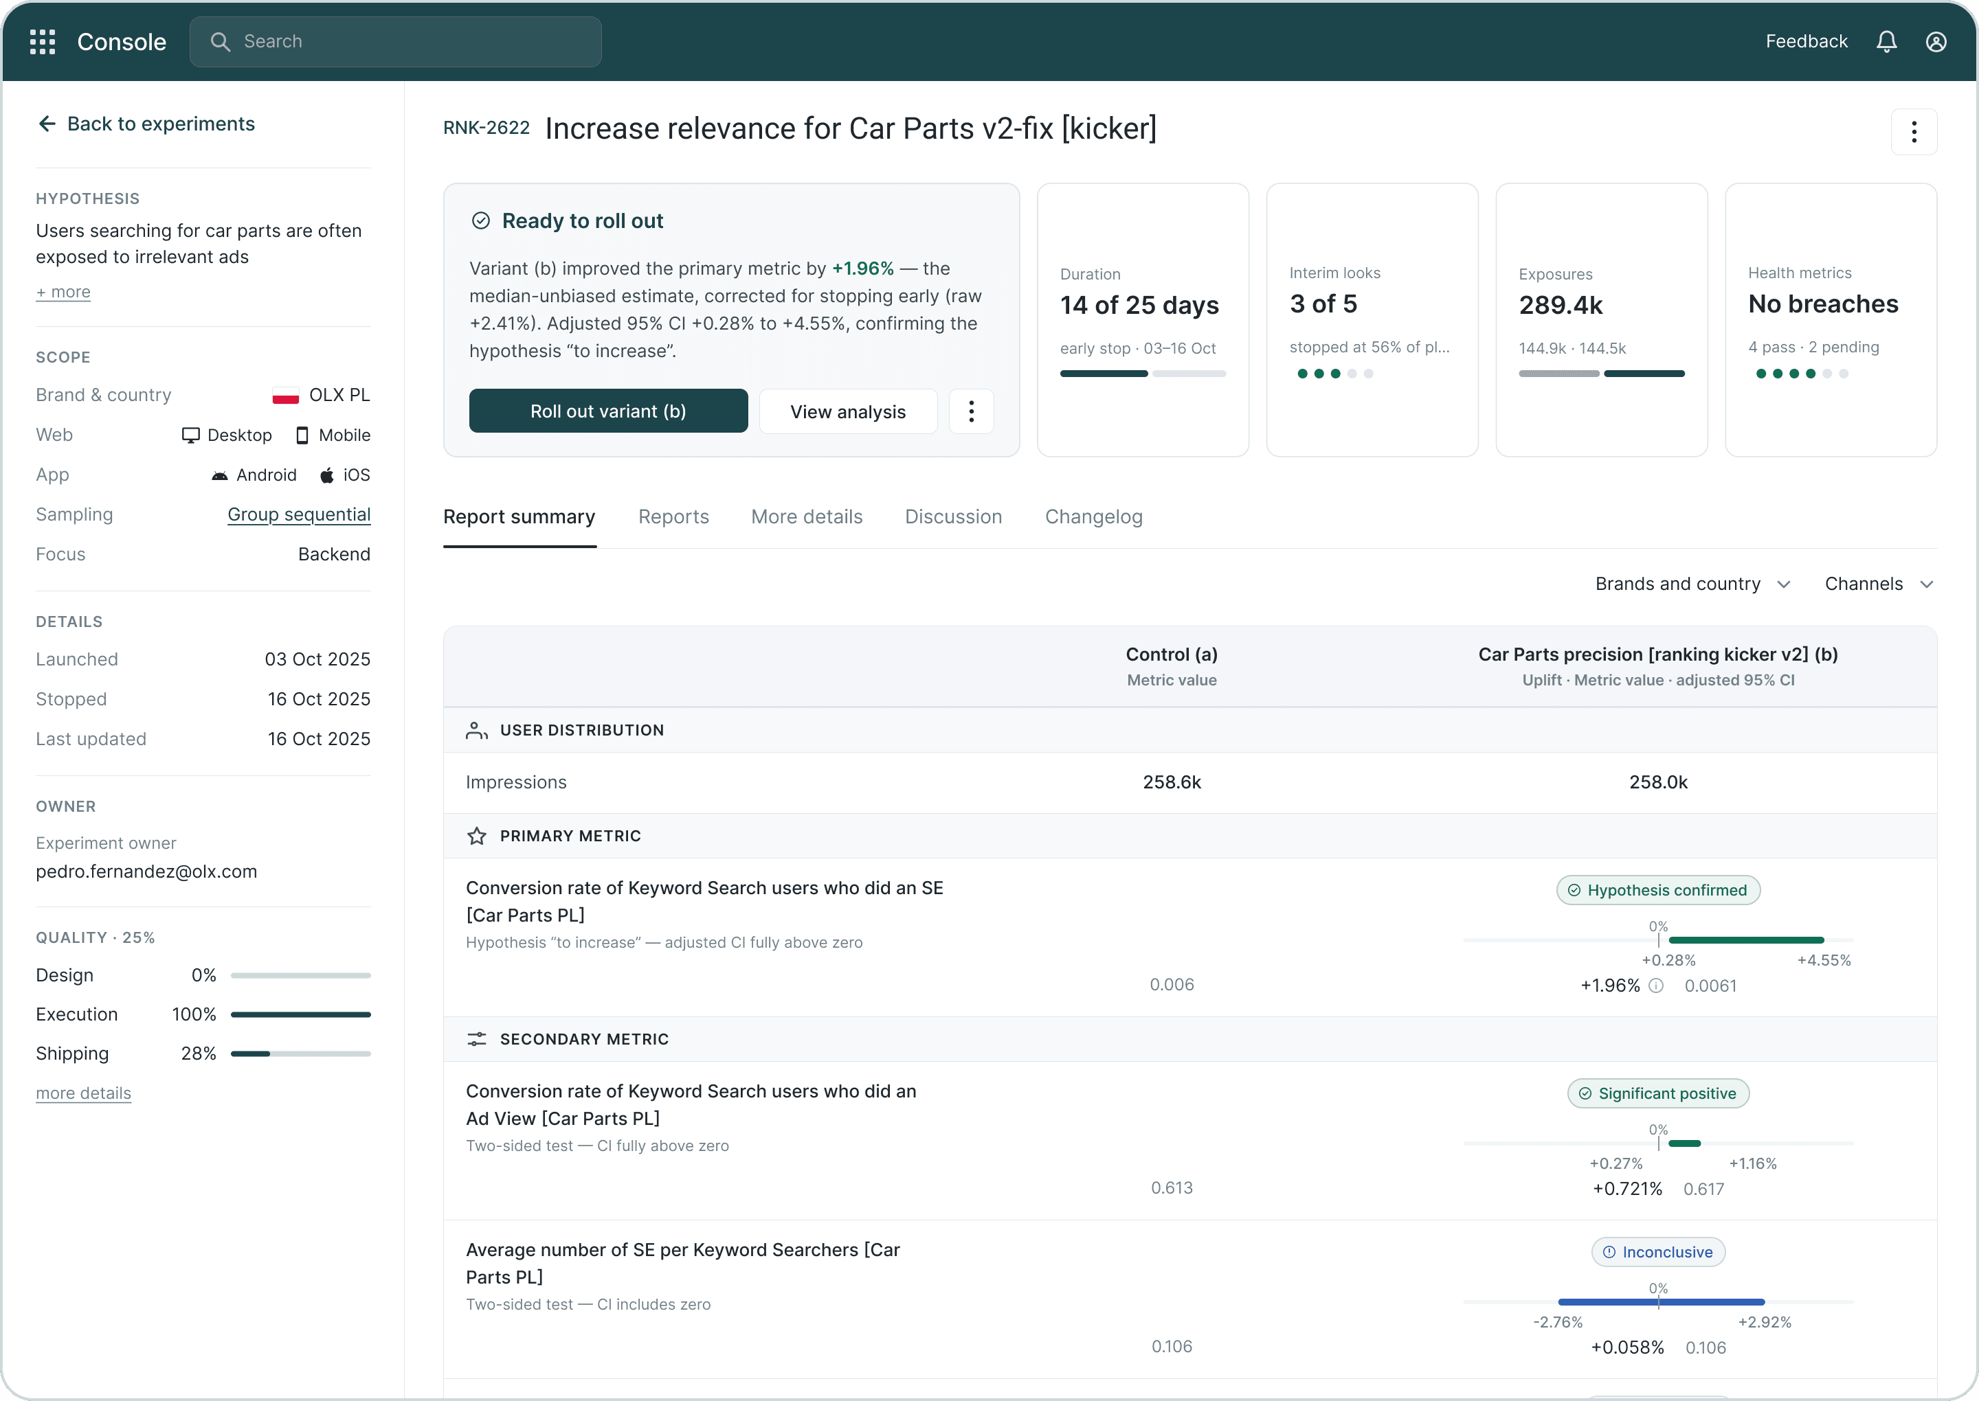Switch to the Report summary tab
The image size is (1979, 1401).
(519, 516)
